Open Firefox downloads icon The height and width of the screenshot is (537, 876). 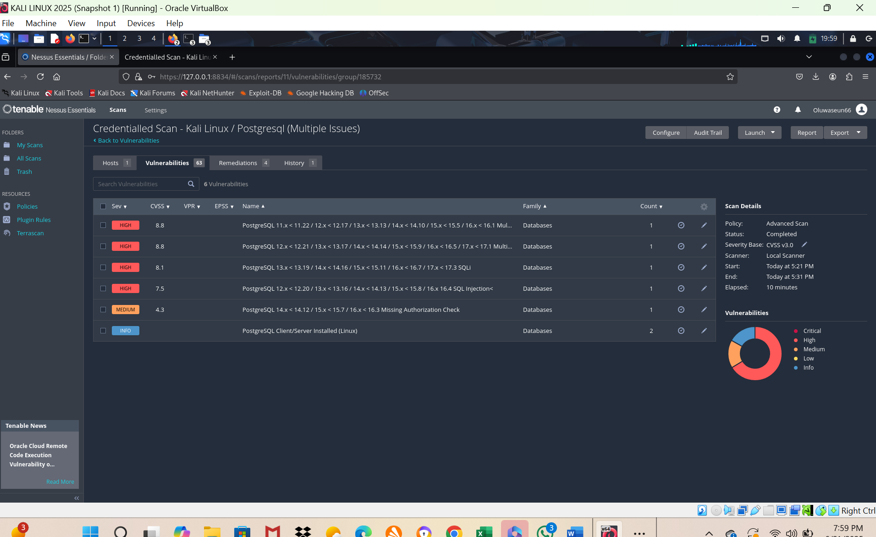point(816,77)
